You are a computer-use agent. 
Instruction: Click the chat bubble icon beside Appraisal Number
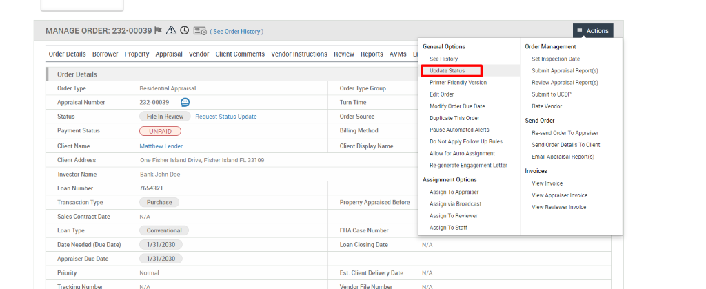click(x=185, y=102)
